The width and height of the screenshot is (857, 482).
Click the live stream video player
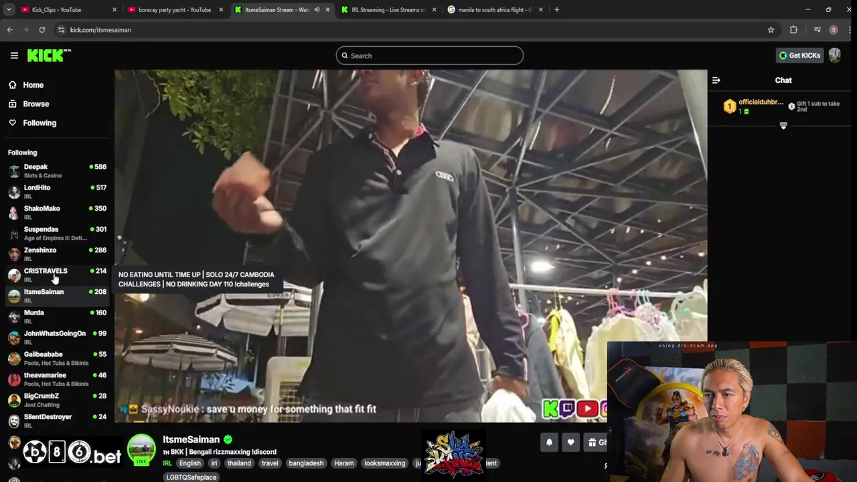tap(410, 246)
